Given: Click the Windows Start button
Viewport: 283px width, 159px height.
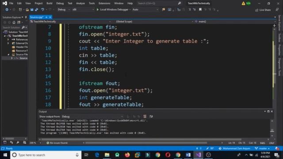Looking at the screenshot, I should click(5, 155).
